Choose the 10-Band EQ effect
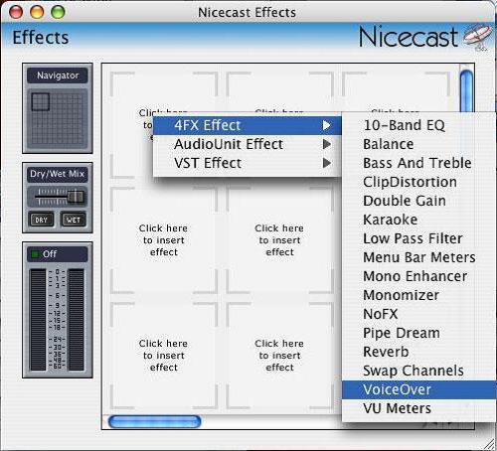The width and height of the screenshot is (497, 451). pos(418,125)
